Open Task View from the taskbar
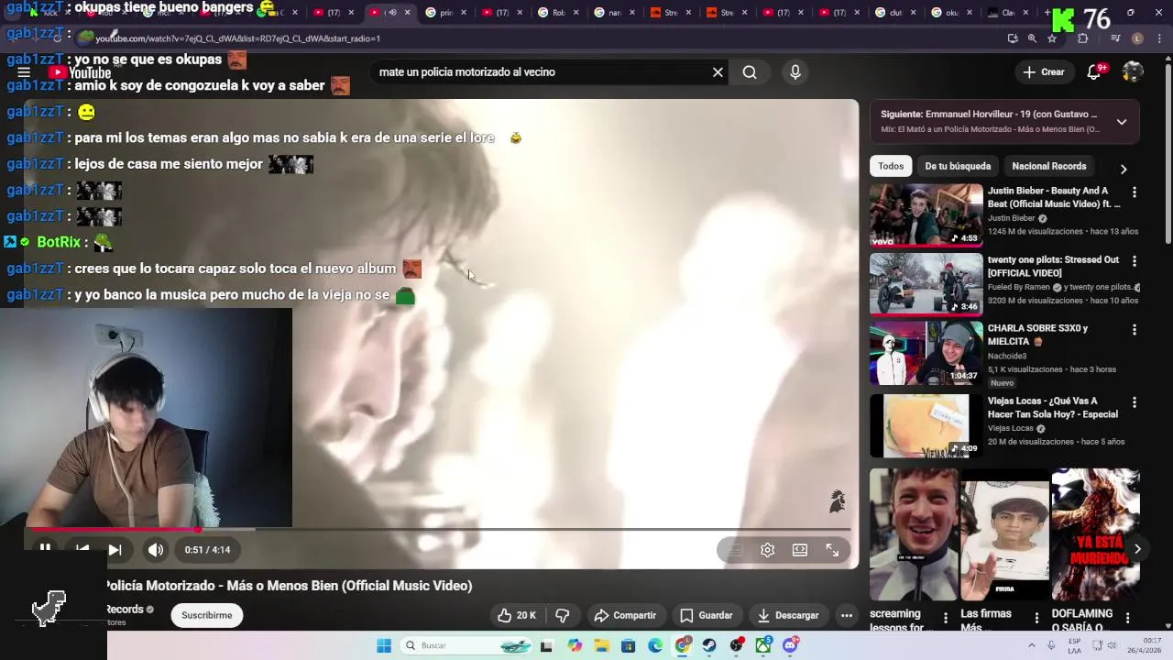The height and width of the screenshot is (660, 1173). click(547, 645)
